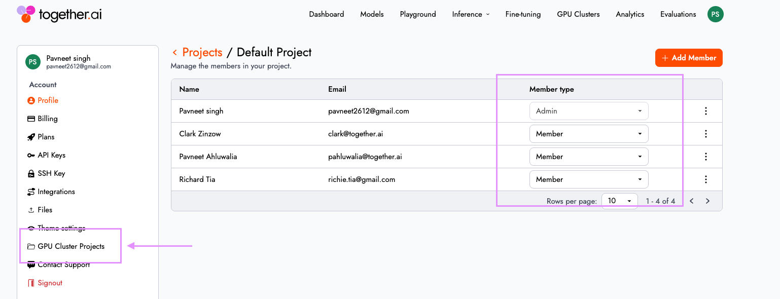780x299 pixels.
Task: Open the Rows per page dropdown
Action: tap(619, 201)
